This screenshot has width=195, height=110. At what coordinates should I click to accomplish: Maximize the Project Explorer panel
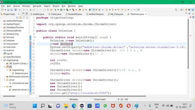[27, 13]
